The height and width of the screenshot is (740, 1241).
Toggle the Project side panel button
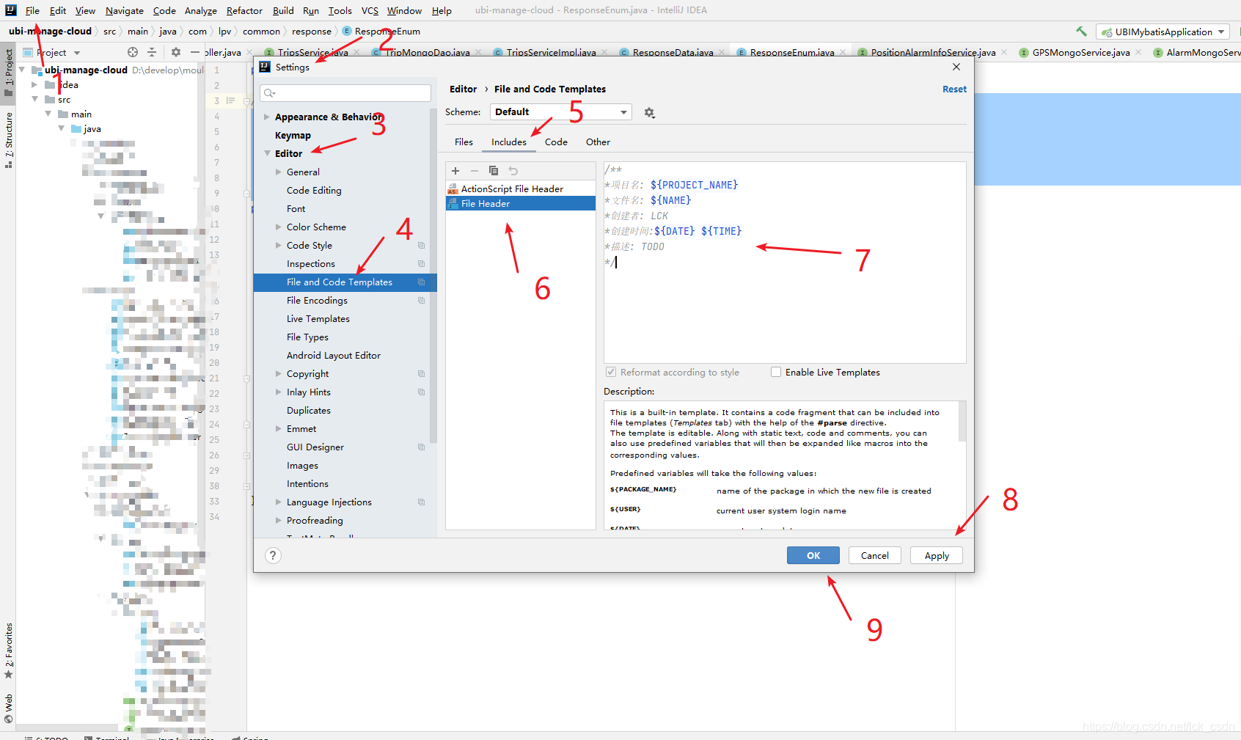(x=9, y=73)
